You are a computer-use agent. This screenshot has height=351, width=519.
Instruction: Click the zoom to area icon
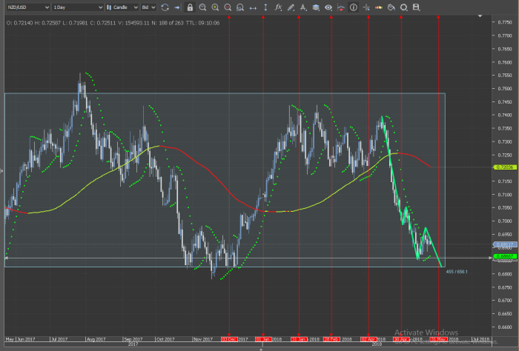(x=240, y=7)
